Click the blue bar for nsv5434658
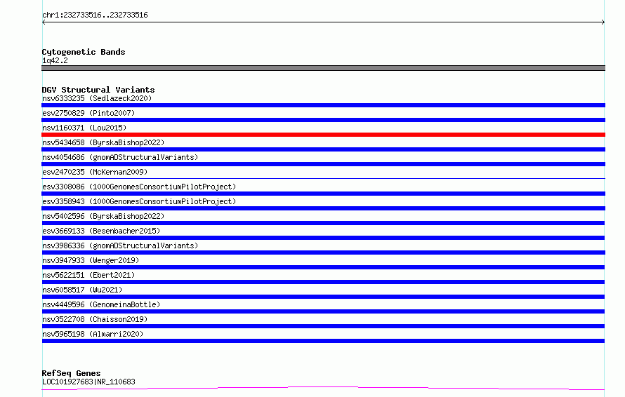625x397 pixels. 323,149
